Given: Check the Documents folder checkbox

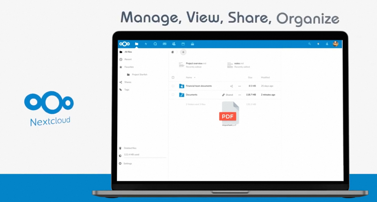Looking at the screenshot, I should coord(173,95).
